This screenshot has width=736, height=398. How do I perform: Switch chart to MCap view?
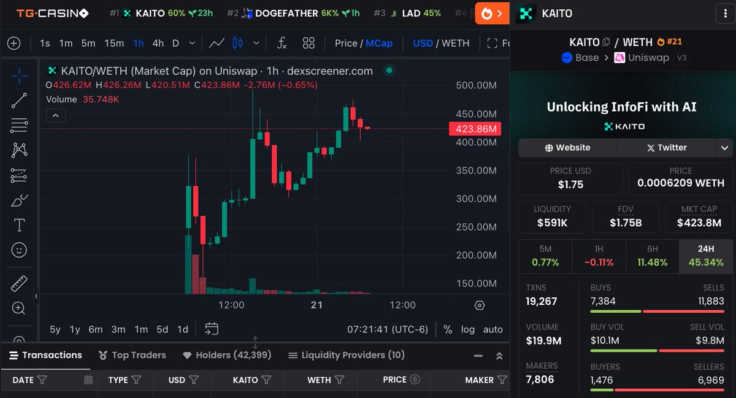pos(379,43)
